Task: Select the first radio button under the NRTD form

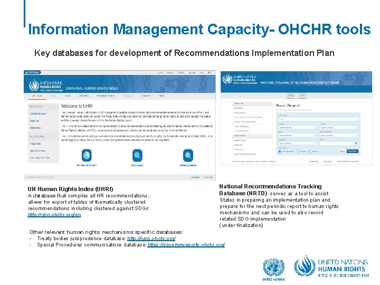Action: click(x=279, y=151)
